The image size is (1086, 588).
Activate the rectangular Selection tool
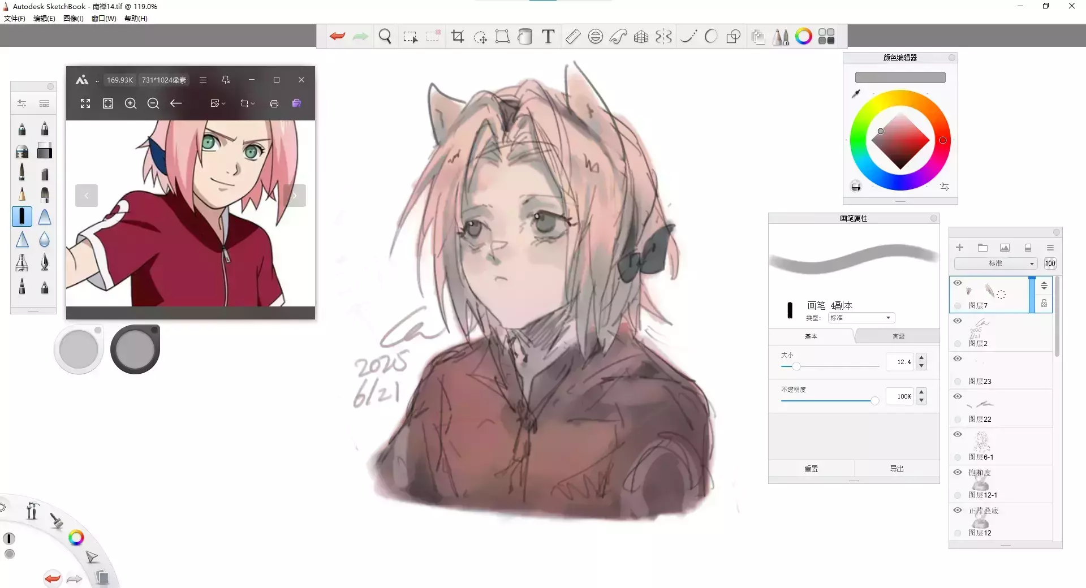pyautogui.click(x=410, y=37)
